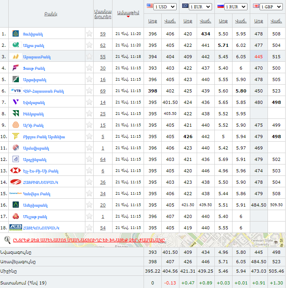Open the Բիբլոս Բանկ Արմենիա link
The image size is (286, 288).
pos(44,137)
